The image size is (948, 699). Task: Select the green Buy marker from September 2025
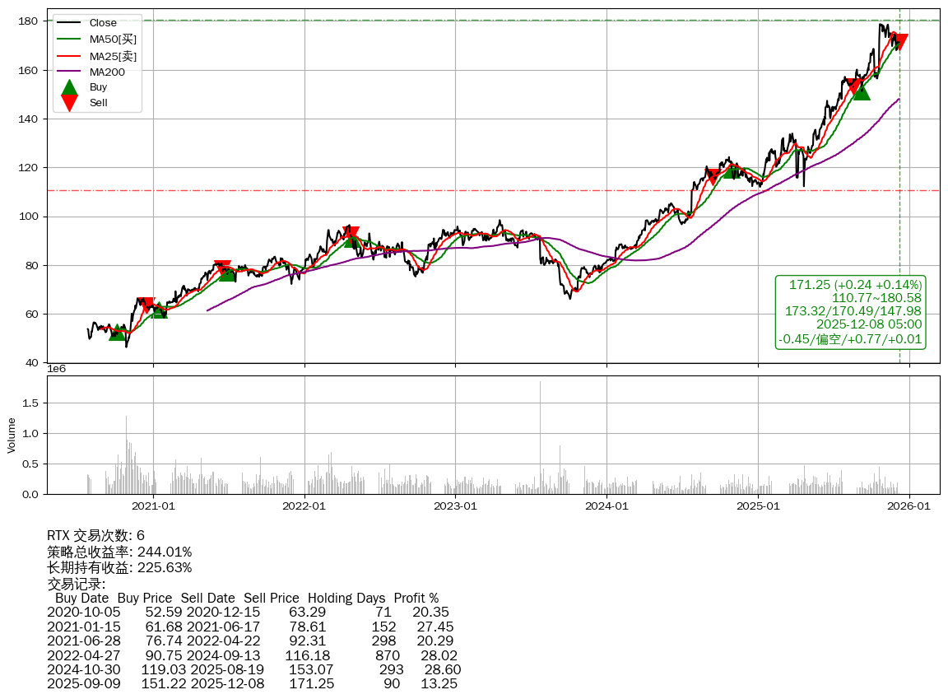point(861,91)
